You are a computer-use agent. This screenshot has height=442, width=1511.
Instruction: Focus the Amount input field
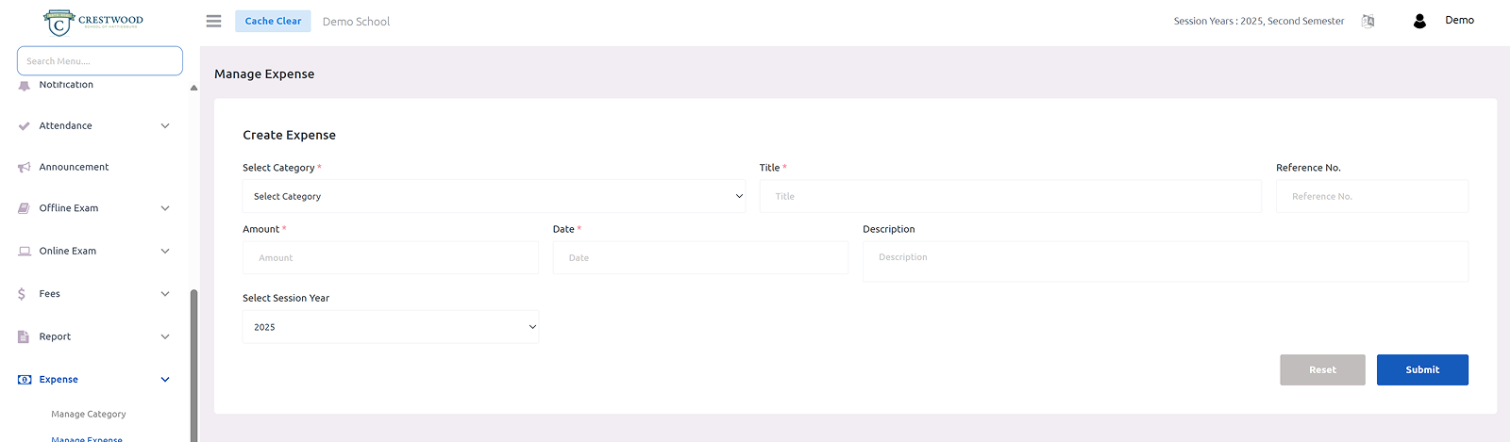pos(390,257)
